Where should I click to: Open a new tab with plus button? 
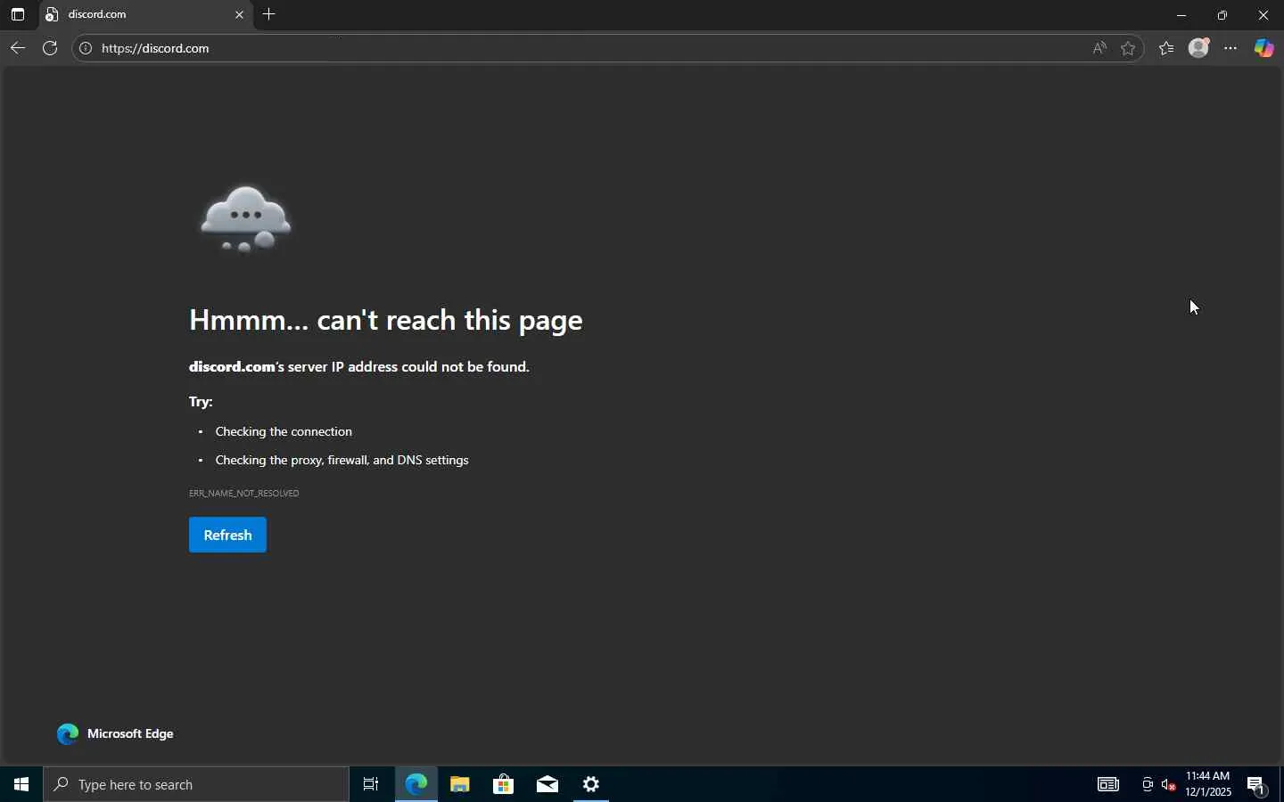click(x=269, y=14)
